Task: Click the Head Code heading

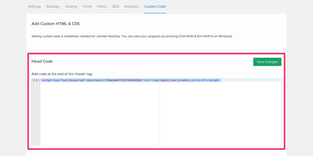Action: click(42, 61)
